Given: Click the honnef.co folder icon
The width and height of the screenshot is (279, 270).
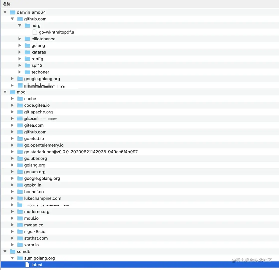Looking at the screenshot, I should pyautogui.click(x=20, y=191).
